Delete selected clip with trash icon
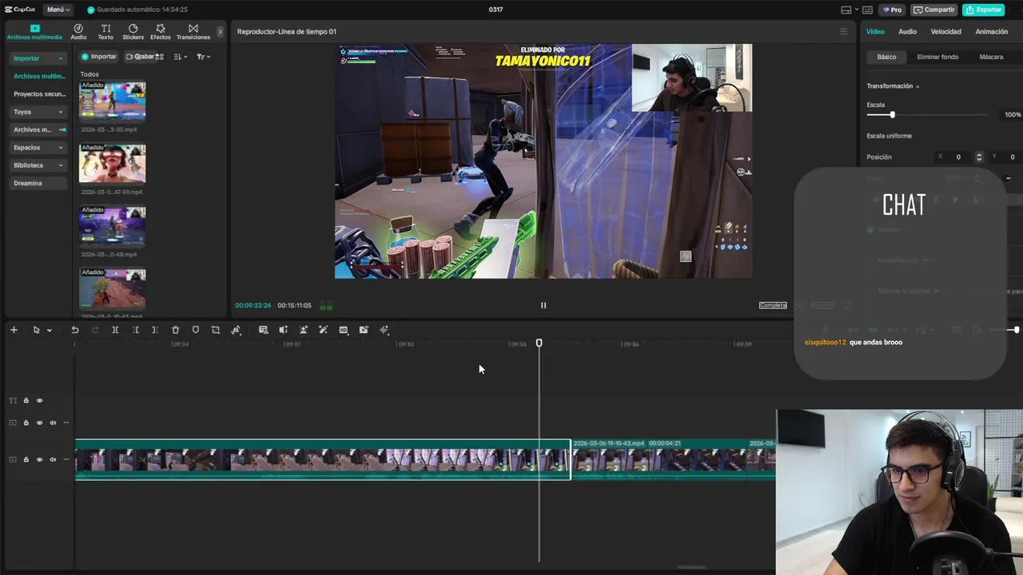Image resolution: width=1023 pixels, height=575 pixels. 175,330
